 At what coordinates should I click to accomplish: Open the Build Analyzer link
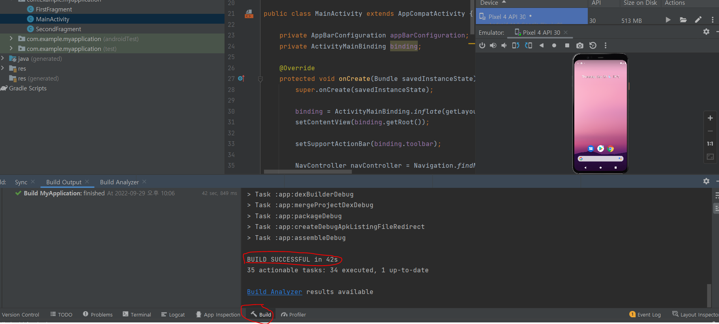click(x=274, y=292)
